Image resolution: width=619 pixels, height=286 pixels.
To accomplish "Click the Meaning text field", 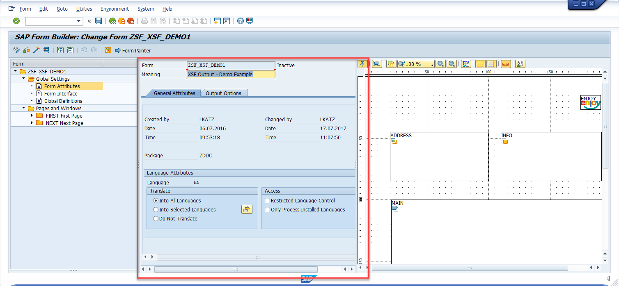I will point(231,74).
